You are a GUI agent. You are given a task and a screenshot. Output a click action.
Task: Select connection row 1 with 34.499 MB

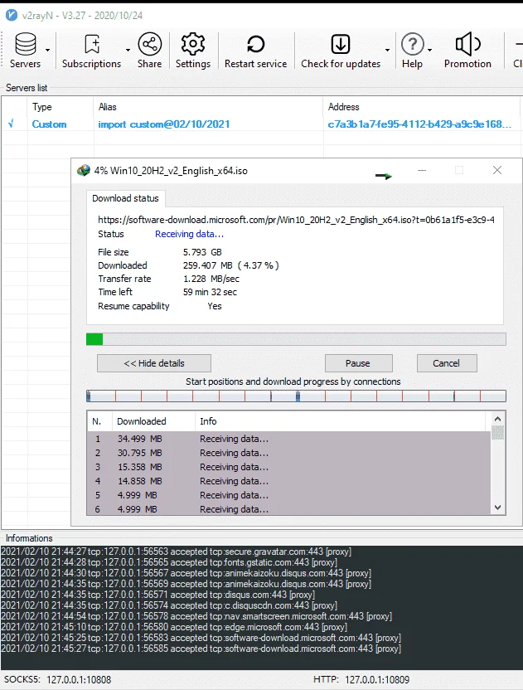point(289,439)
